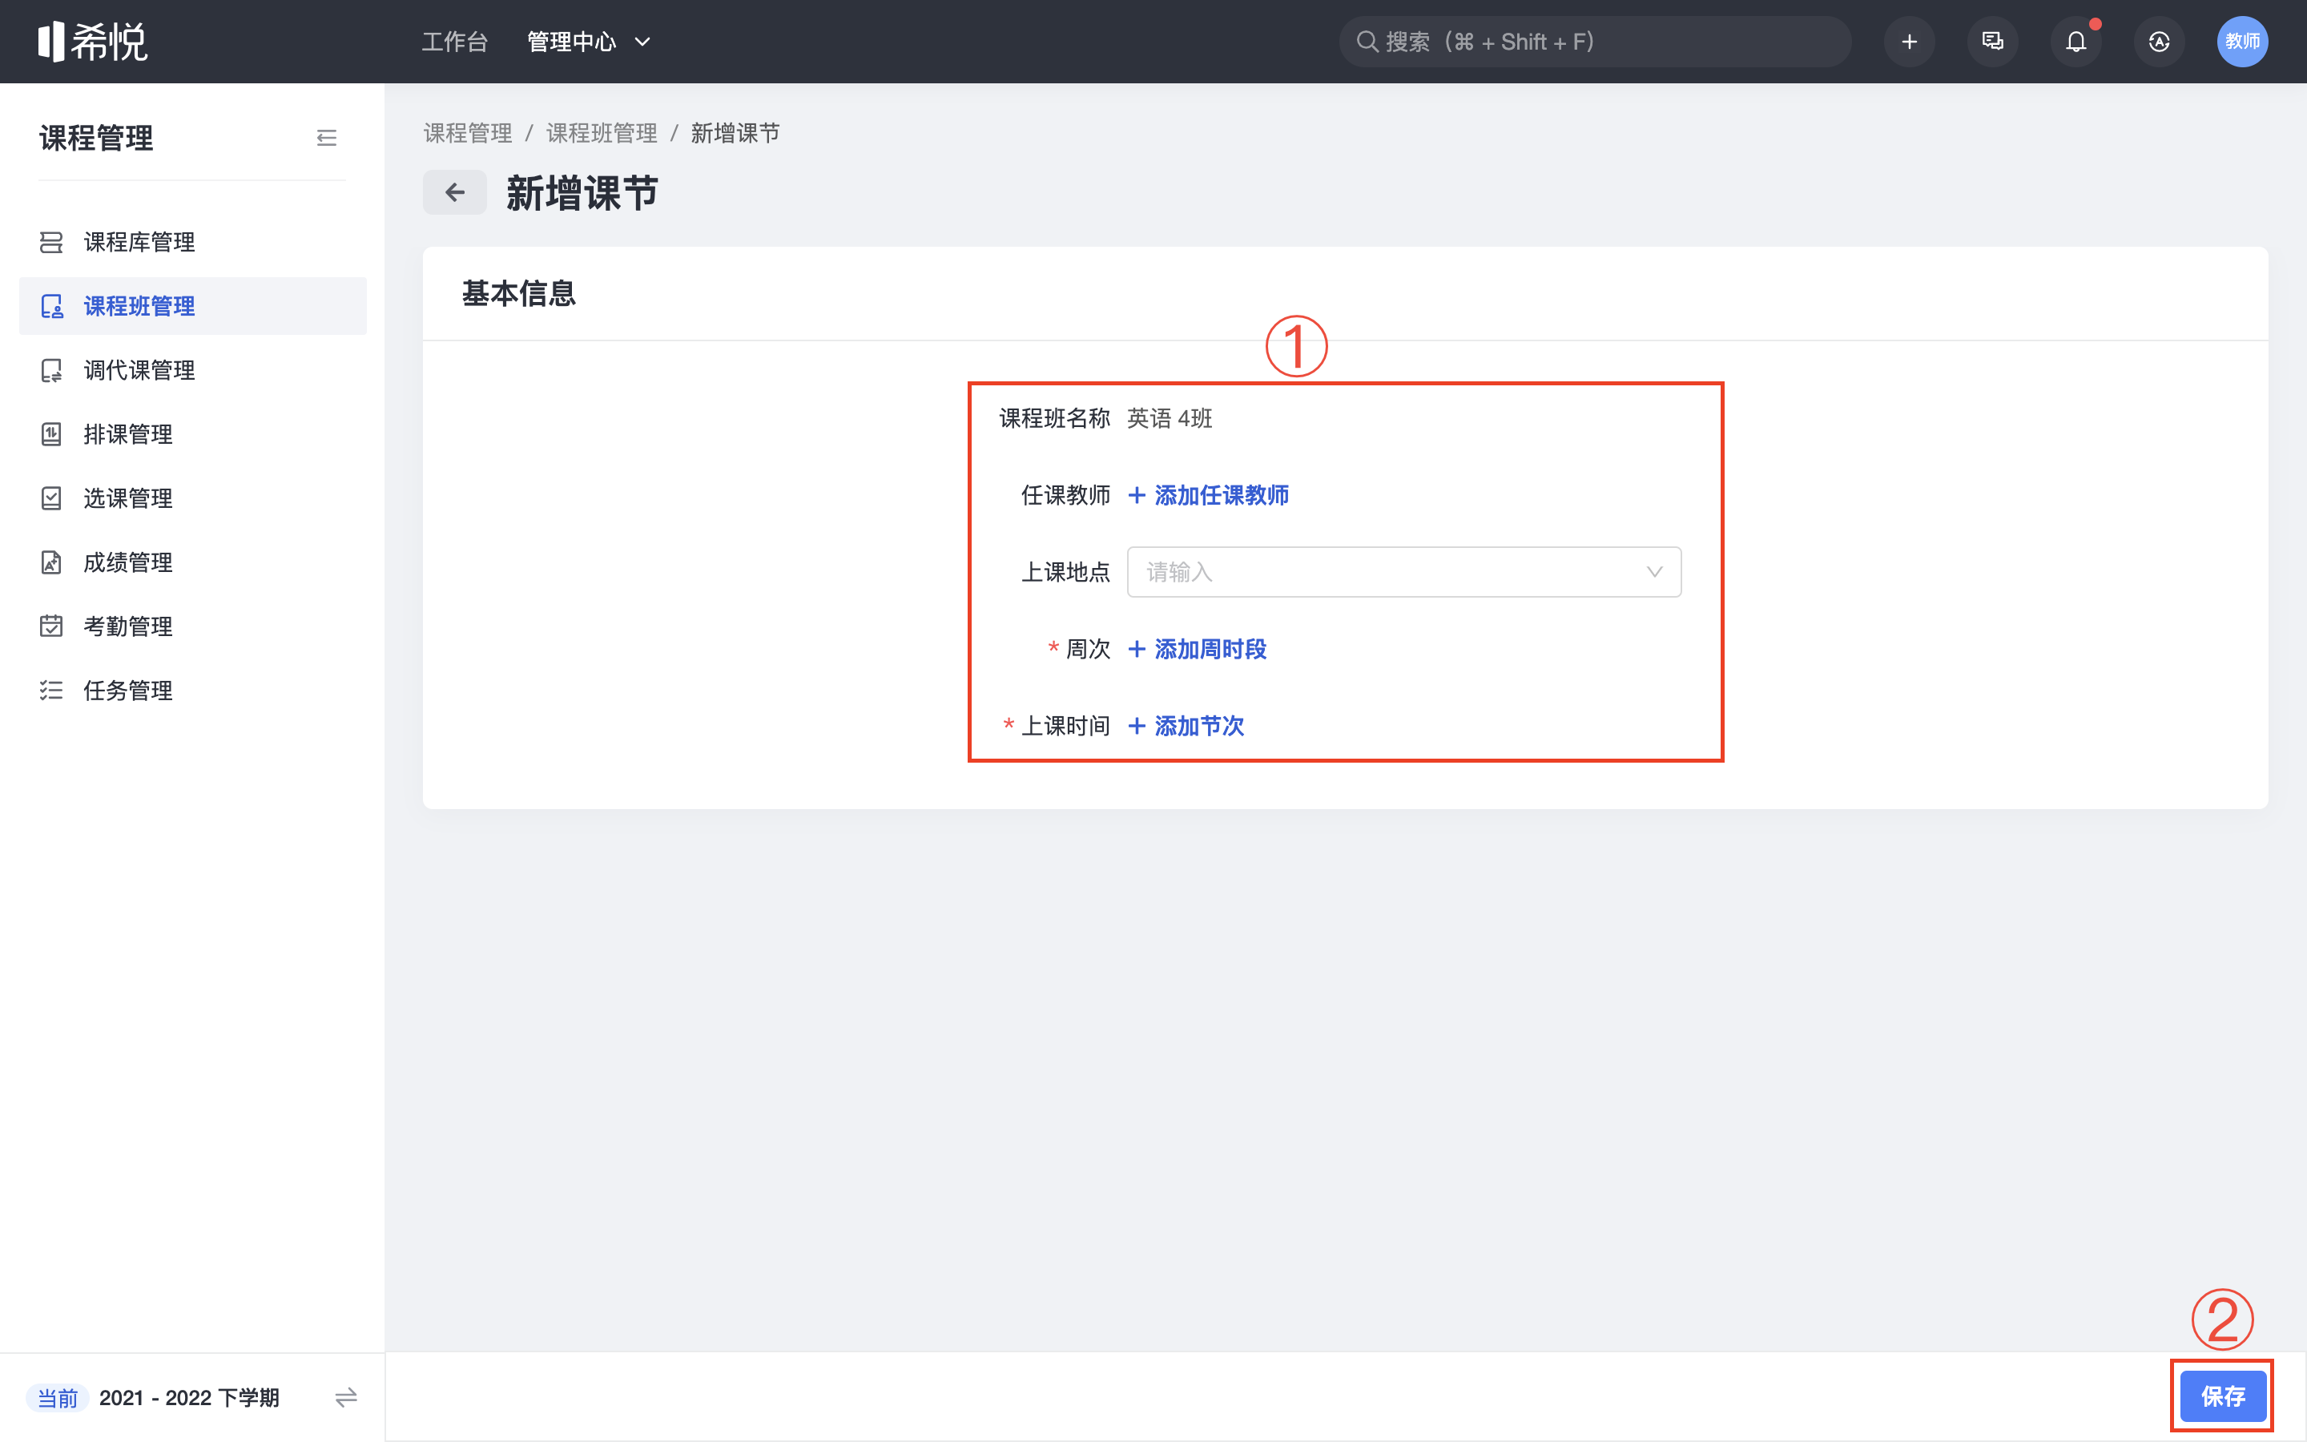Open the notifications bell icon
2307x1442 pixels.
point(2075,42)
